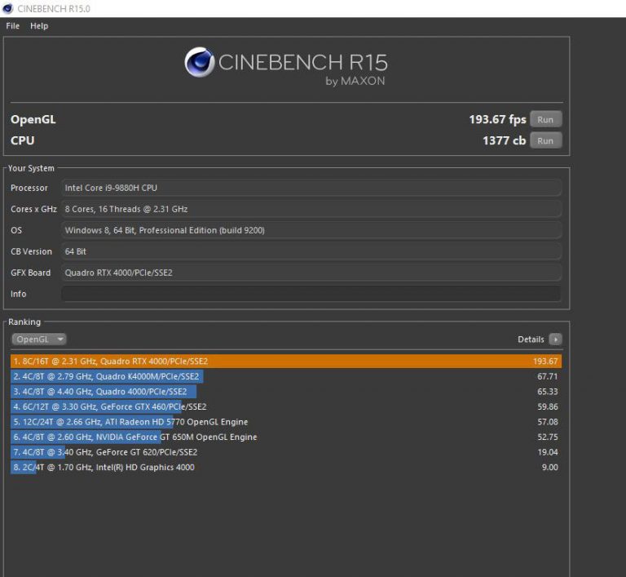Select the GeForce GT 650M ranking row
The width and height of the screenshot is (626, 577).
(x=285, y=437)
